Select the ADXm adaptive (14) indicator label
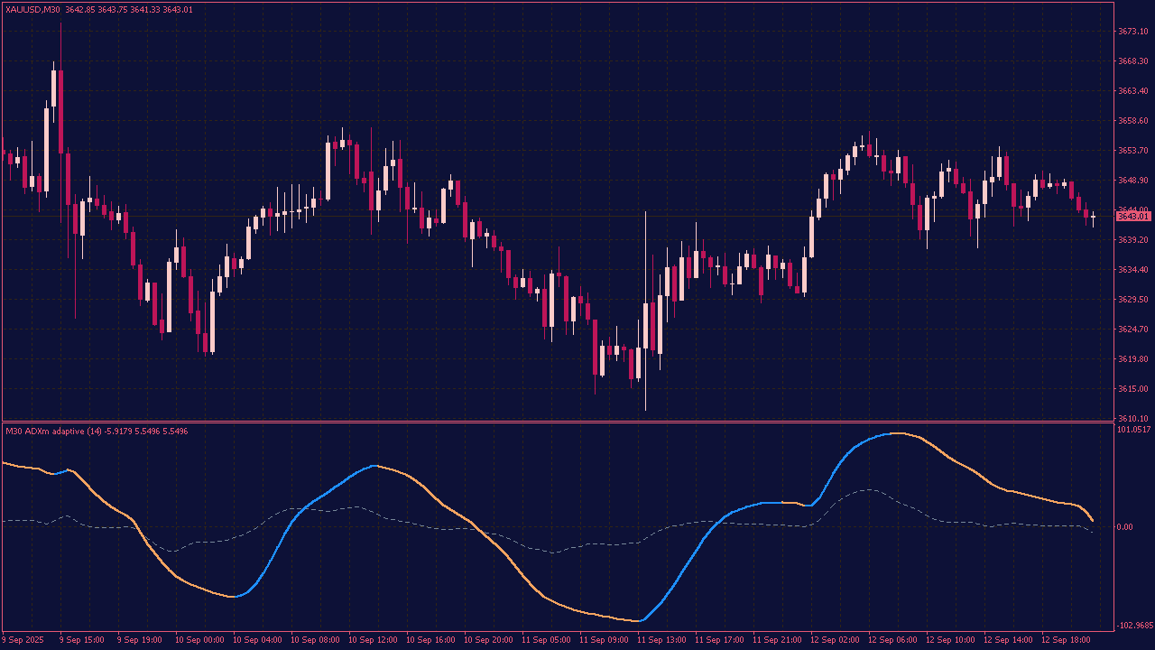Viewport: 1155px width, 650px height. point(53,432)
